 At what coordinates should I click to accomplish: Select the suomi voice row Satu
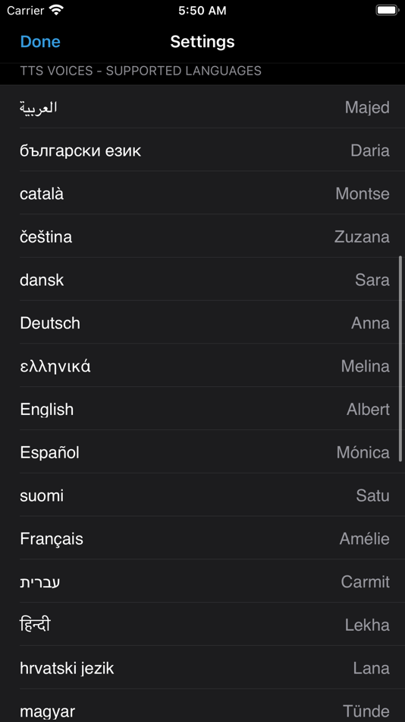[202, 496]
